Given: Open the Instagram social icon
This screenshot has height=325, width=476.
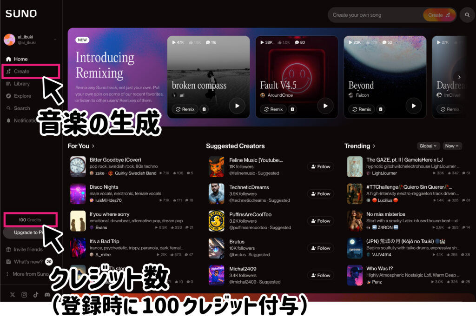Looking at the screenshot, I should pos(24,295).
